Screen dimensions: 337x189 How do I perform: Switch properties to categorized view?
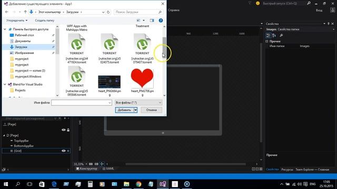[x=268, y=35]
